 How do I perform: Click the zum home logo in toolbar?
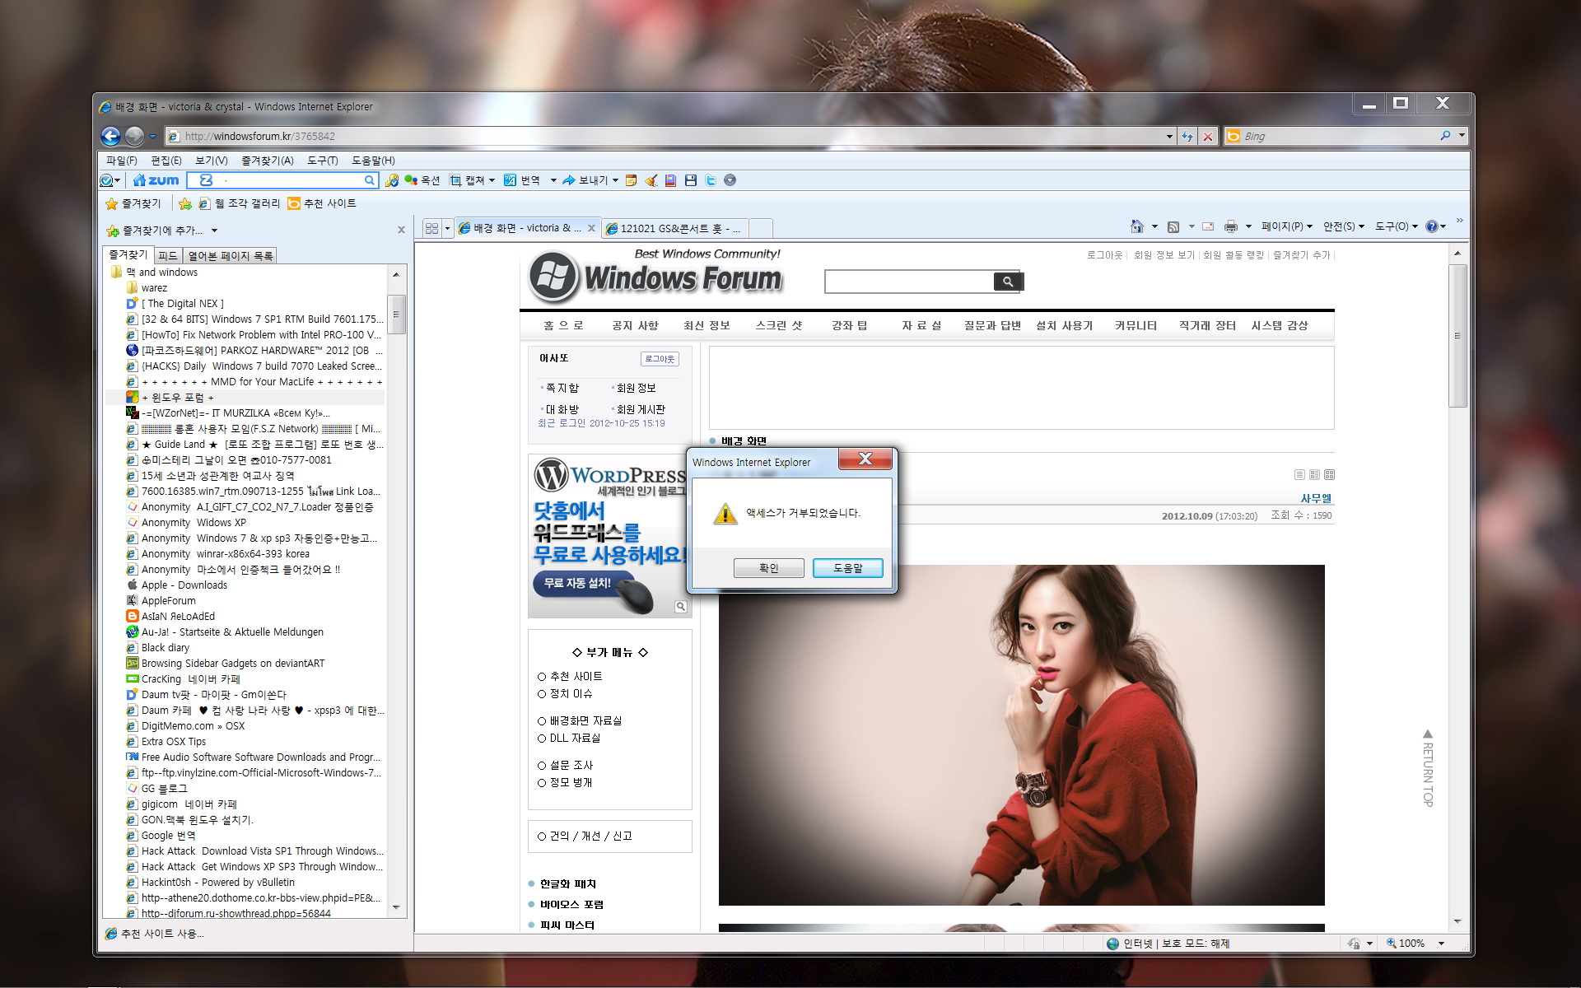click(x=156, y=180)
